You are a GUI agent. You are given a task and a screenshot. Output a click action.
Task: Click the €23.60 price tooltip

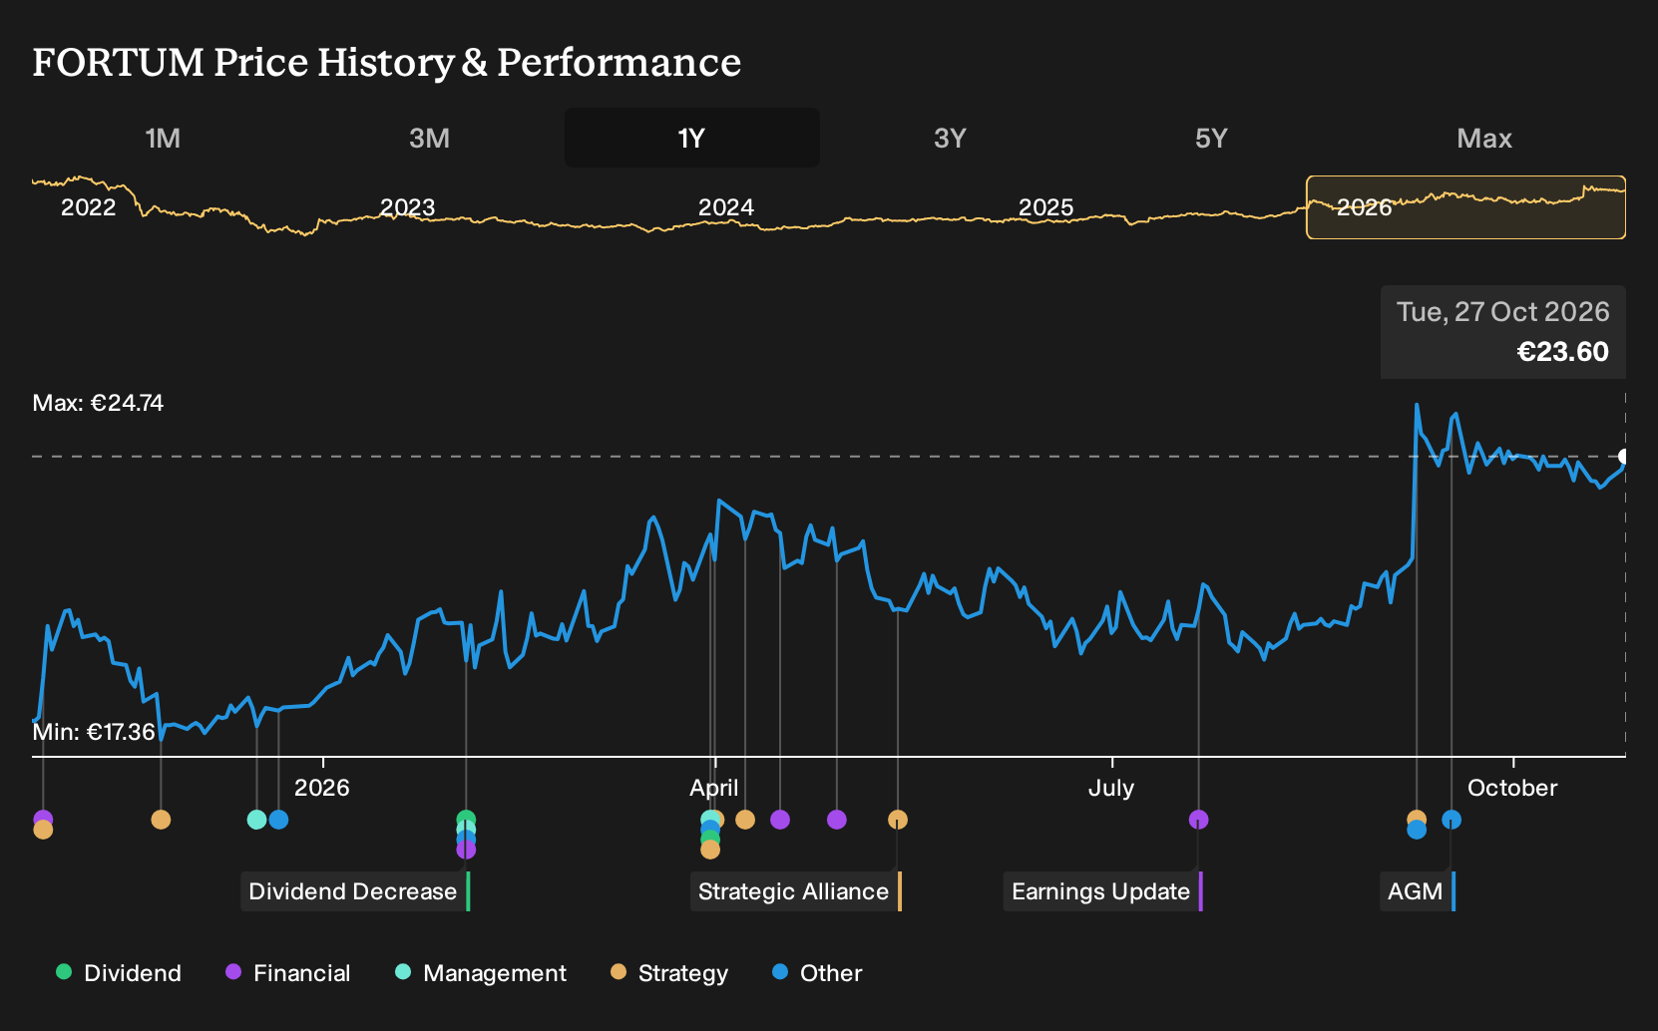(1503, 332)
